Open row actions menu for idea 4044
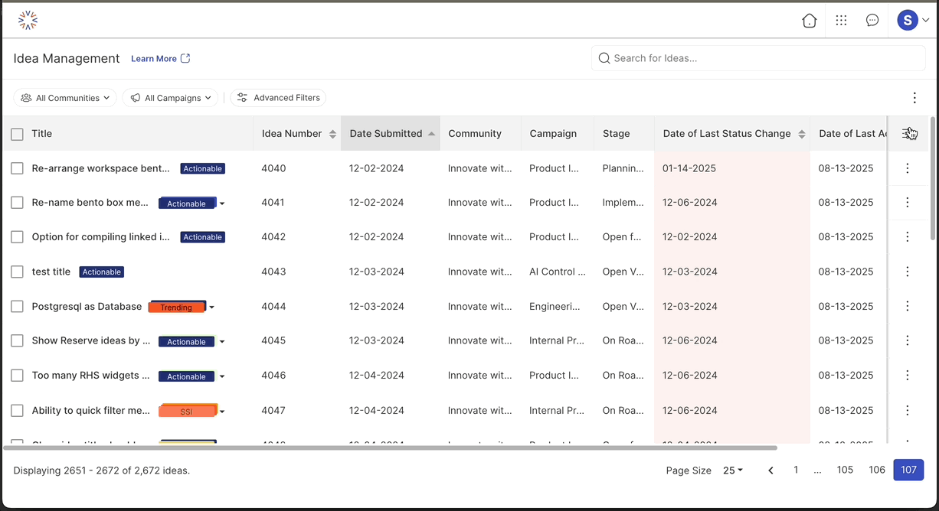This screenshot has width=939, height=511. tap(908, 306)
